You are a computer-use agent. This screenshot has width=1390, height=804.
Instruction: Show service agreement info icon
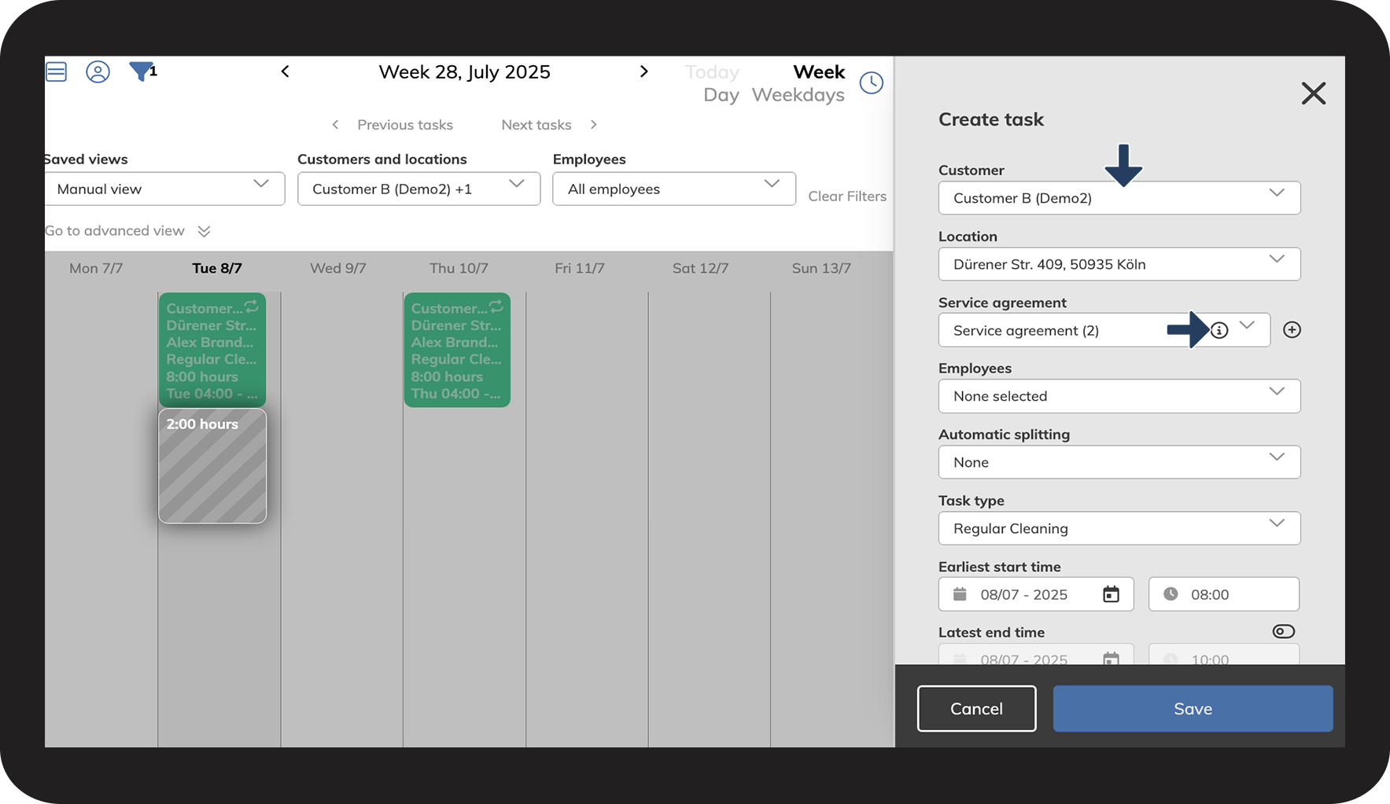pyautogui.click(x=1219, y=331)
